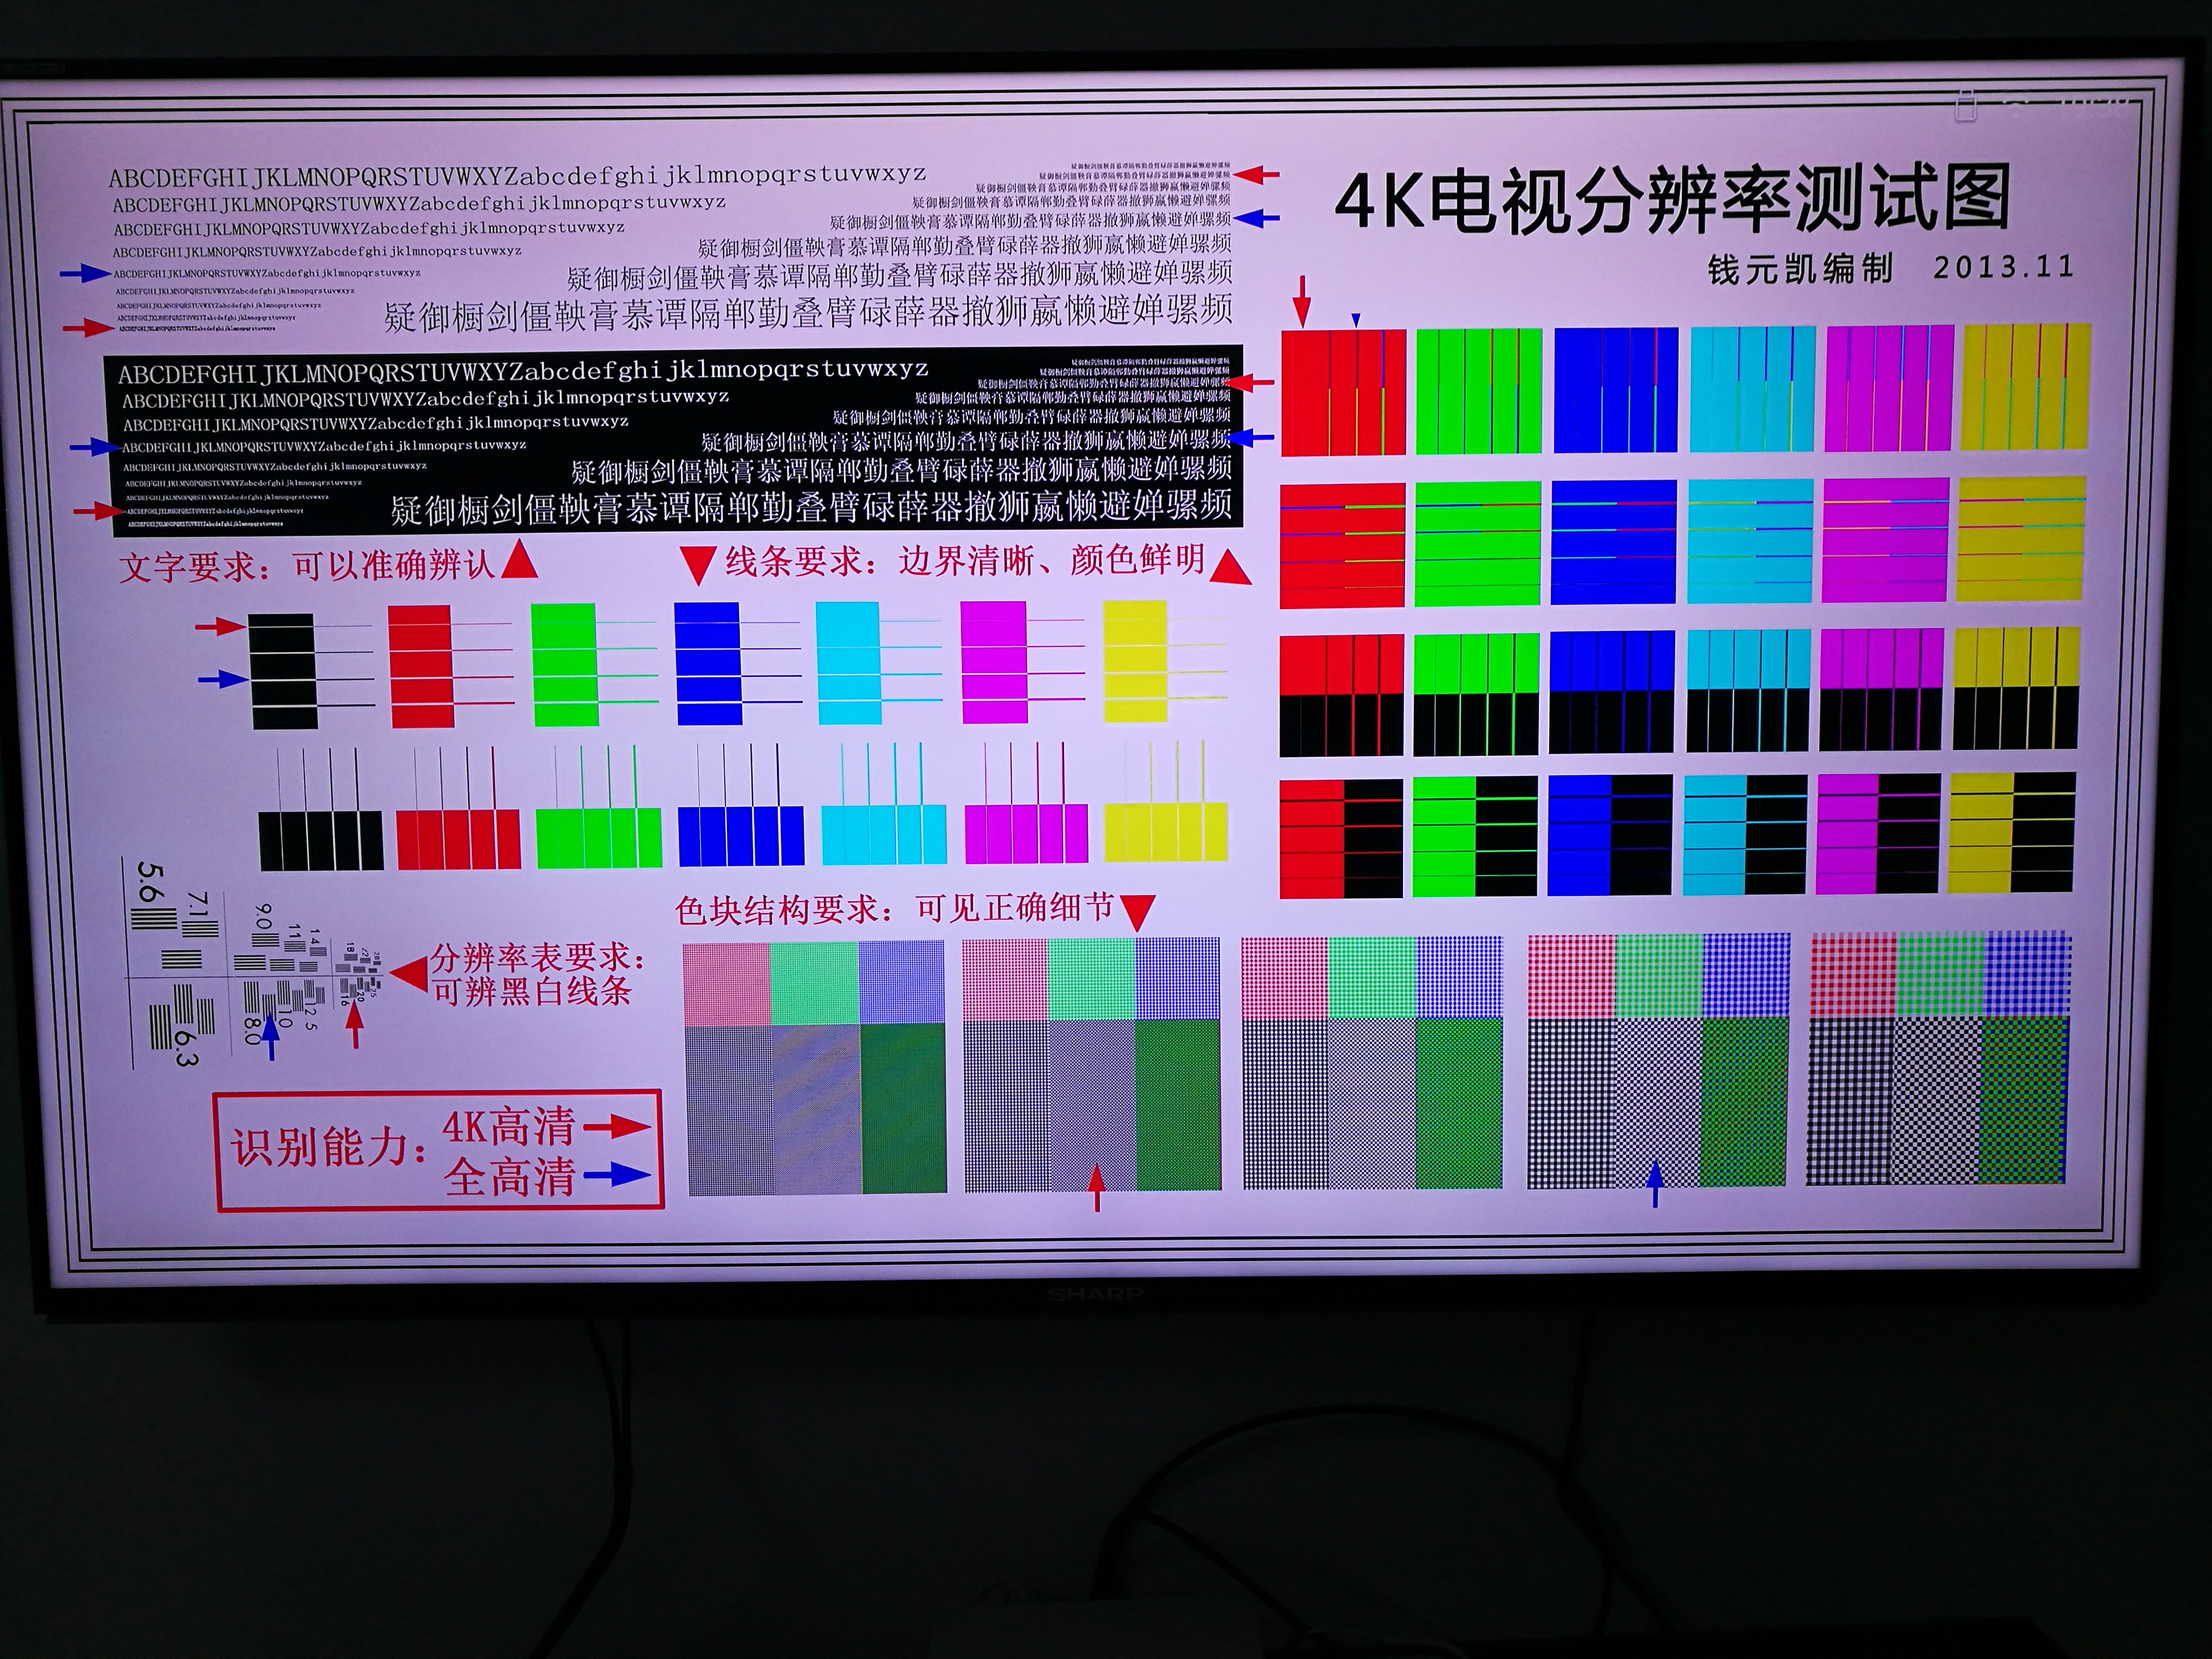
Task: Click the 5.6 resolution chart label
Action: (x=149, y=883)
